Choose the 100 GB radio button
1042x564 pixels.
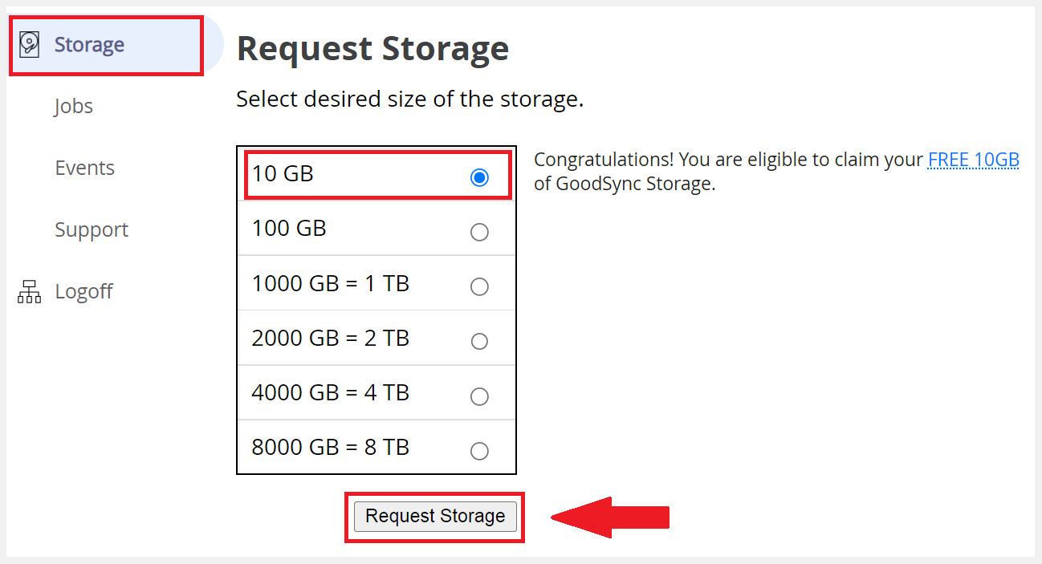[x=479, y=233]
